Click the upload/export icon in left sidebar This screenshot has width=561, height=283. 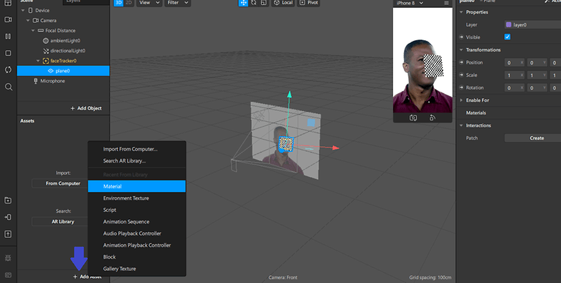pos(8,234)
